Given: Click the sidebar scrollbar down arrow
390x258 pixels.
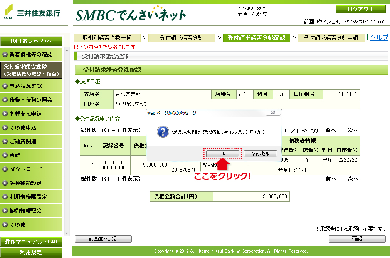Looking at the screenshot, I should (x=67, y=233).
